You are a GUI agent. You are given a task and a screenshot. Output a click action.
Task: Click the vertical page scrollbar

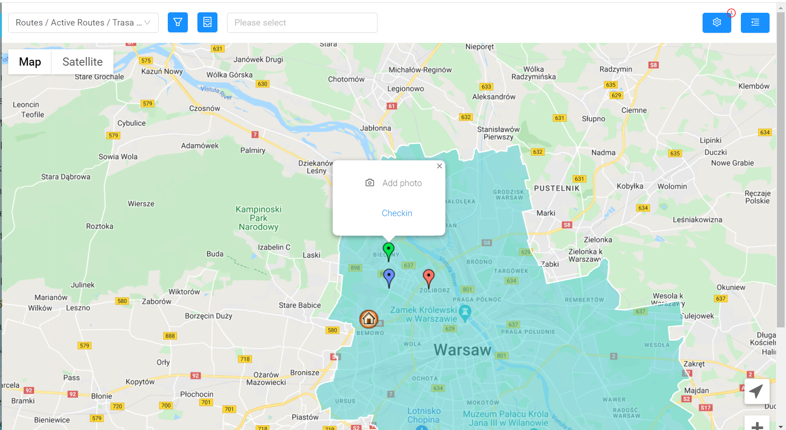tap(781, 169)
